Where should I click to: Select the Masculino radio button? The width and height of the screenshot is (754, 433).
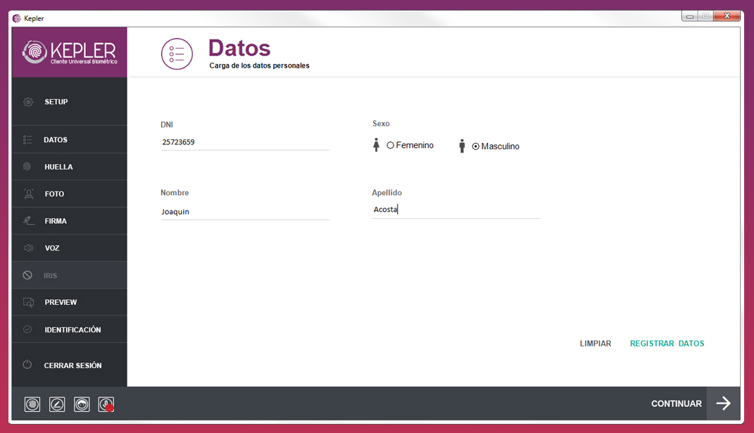(476, 146)
